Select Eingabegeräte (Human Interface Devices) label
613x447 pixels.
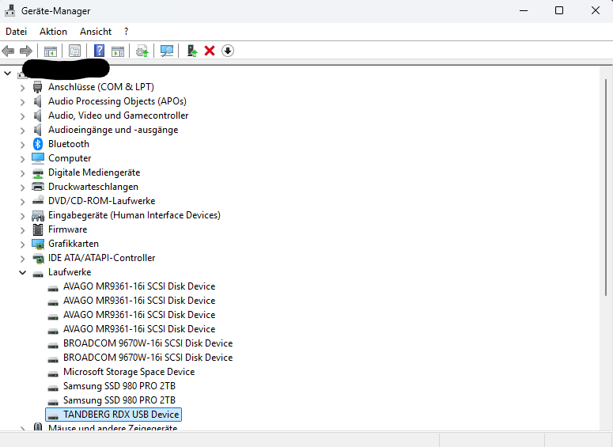[134, 215]
